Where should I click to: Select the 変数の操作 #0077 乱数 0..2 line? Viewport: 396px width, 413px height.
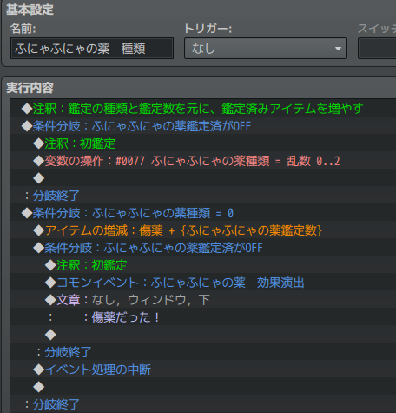coord(203,161)
